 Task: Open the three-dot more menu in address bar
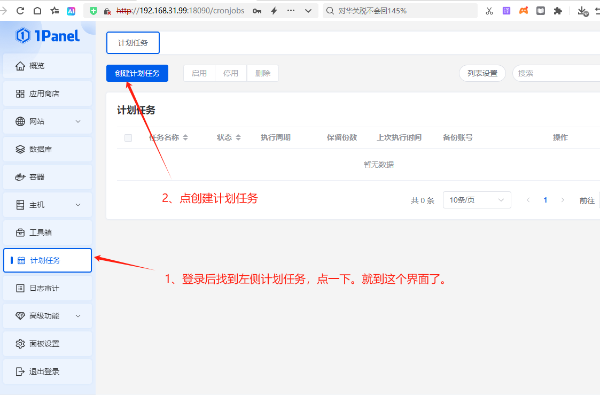(x=291, y=11)
